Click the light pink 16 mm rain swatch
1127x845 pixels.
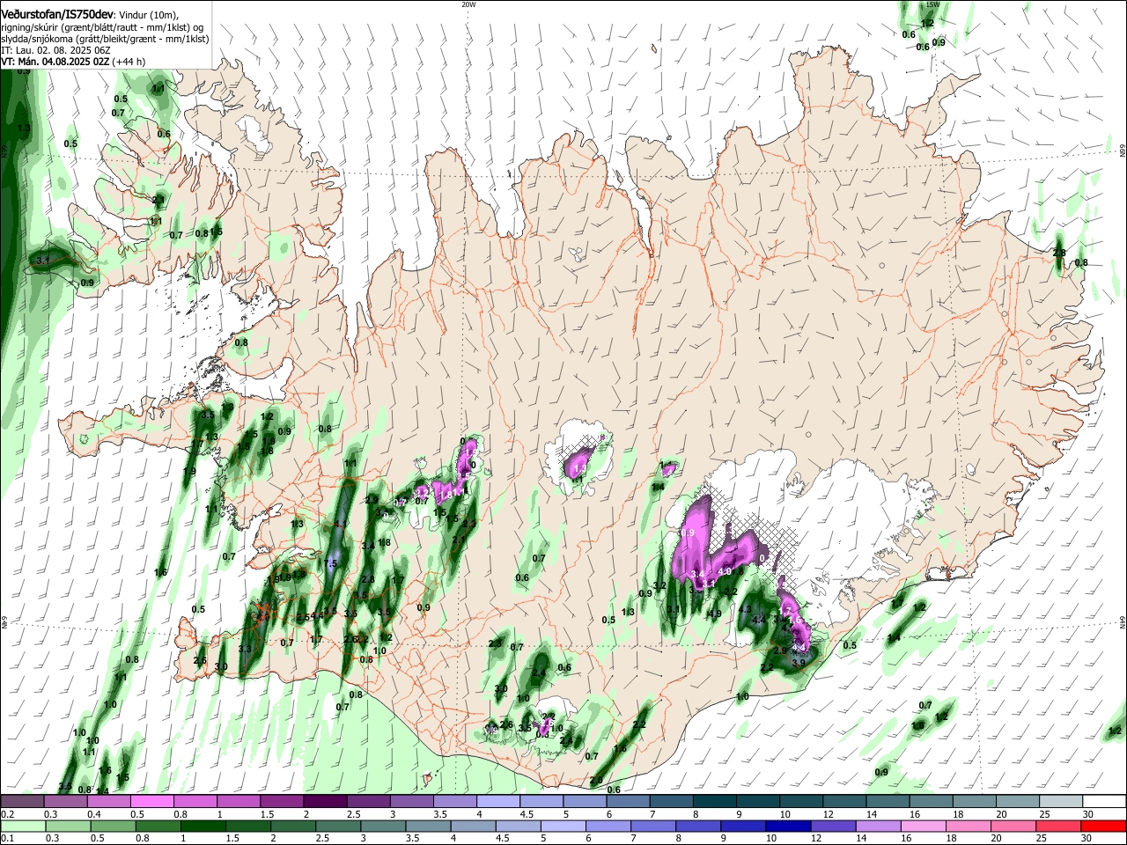pos(924,827)
